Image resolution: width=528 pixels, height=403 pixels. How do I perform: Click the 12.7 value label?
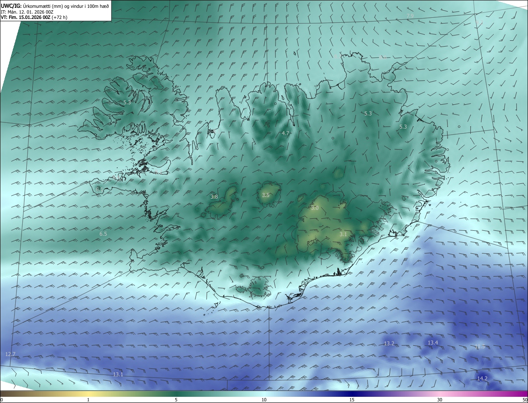point(10,354)
